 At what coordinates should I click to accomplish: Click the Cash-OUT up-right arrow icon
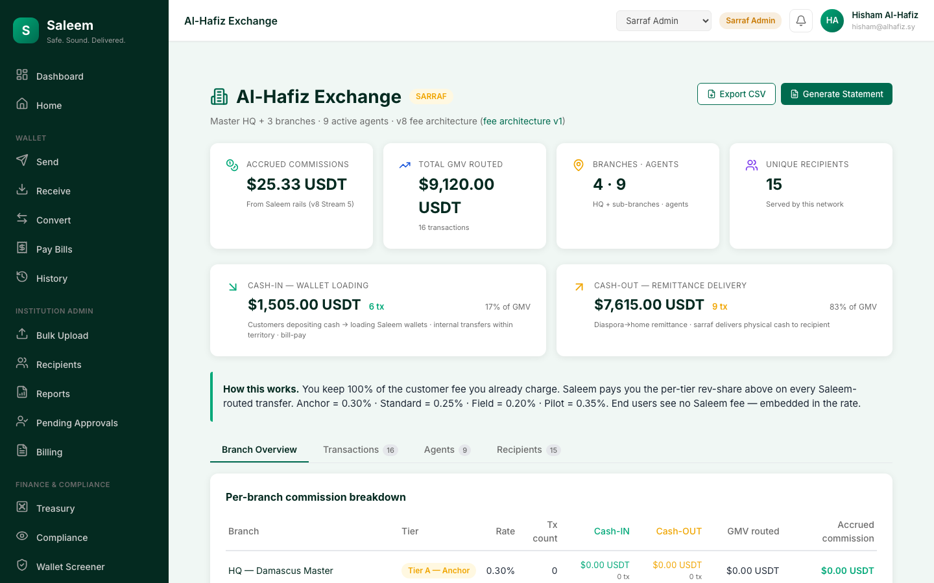579,287
